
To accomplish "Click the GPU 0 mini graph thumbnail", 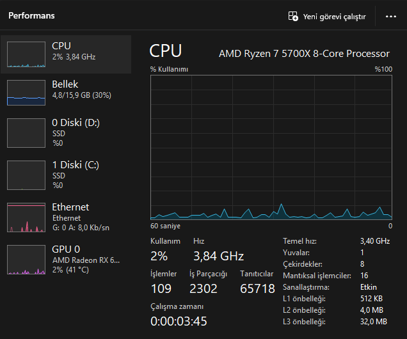I will (26, 260).
